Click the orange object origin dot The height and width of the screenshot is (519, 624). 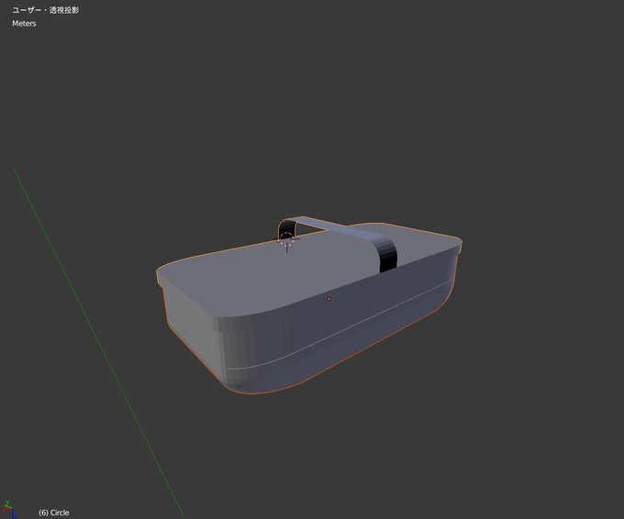click(x=329, y=298)
